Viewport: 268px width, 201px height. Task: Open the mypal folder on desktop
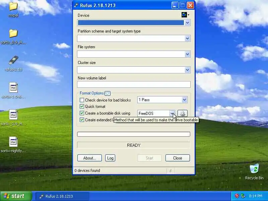(13, 9)
